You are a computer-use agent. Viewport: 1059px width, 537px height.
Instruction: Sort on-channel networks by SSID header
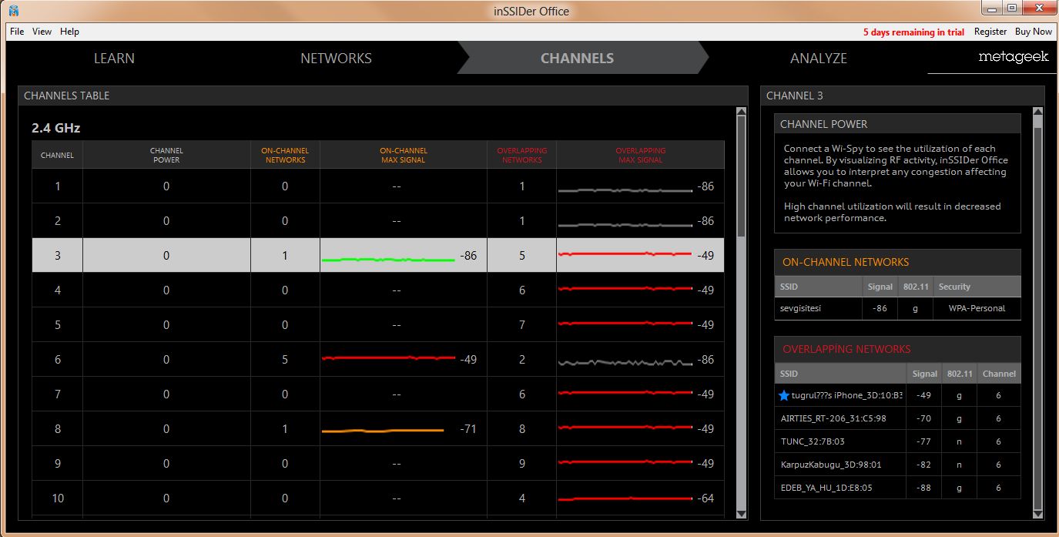point(819,287)
